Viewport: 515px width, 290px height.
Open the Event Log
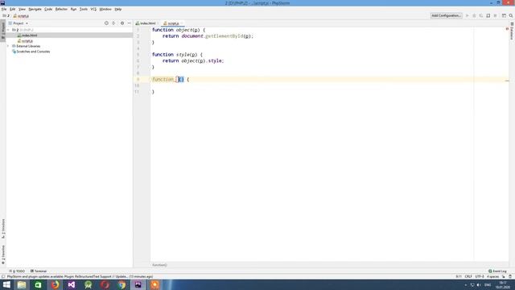pos(497,271)
